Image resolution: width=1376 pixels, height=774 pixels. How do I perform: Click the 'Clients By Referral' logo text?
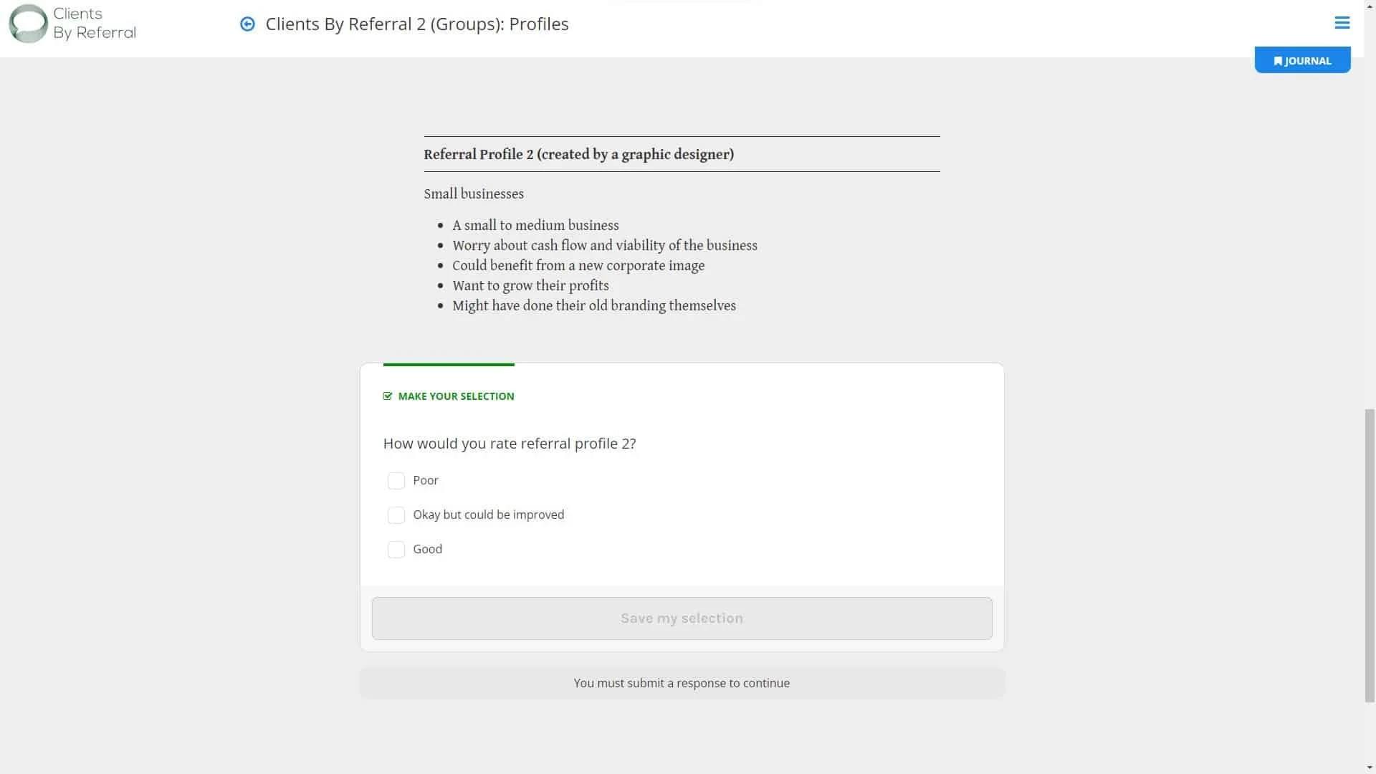pos(94,23)
